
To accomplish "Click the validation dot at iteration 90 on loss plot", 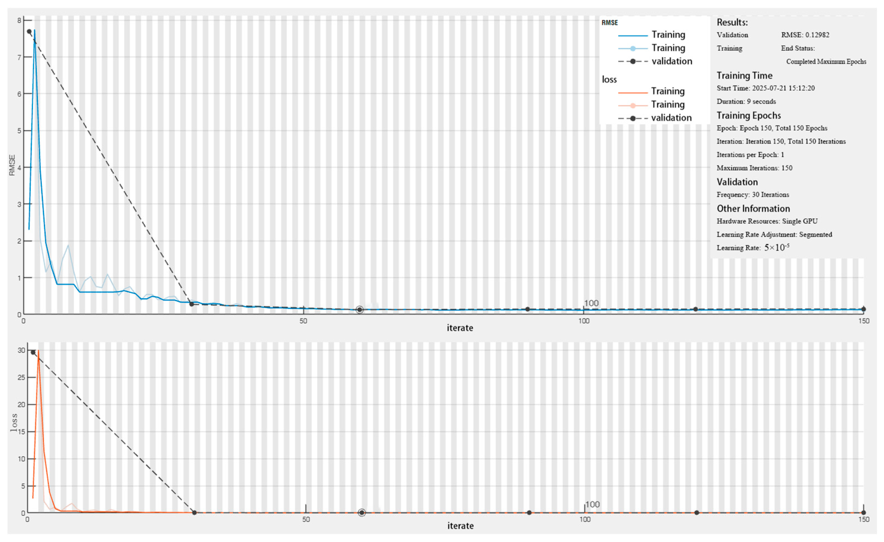I will [529, 513].
